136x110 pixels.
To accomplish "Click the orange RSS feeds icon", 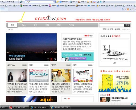I will click(x=128, y=9).
